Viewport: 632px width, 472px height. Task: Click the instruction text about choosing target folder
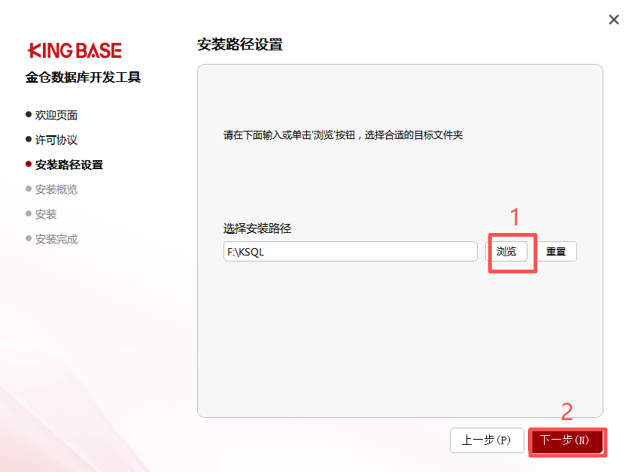point(343,135)
